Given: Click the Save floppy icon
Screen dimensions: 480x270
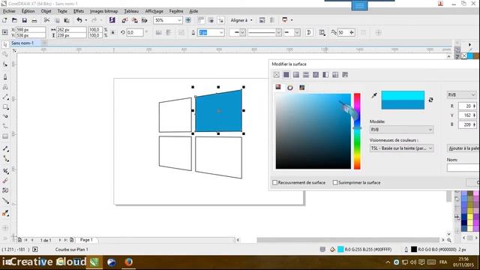Looking at the screenshot, I should pos(25,20).
